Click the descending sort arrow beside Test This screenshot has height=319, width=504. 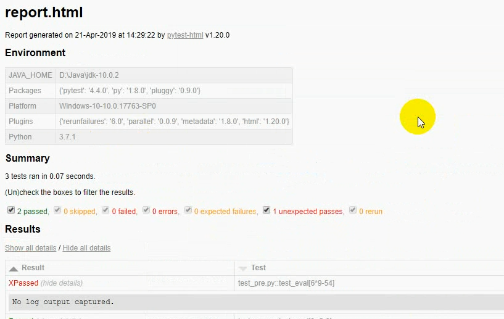click(242, 268)
